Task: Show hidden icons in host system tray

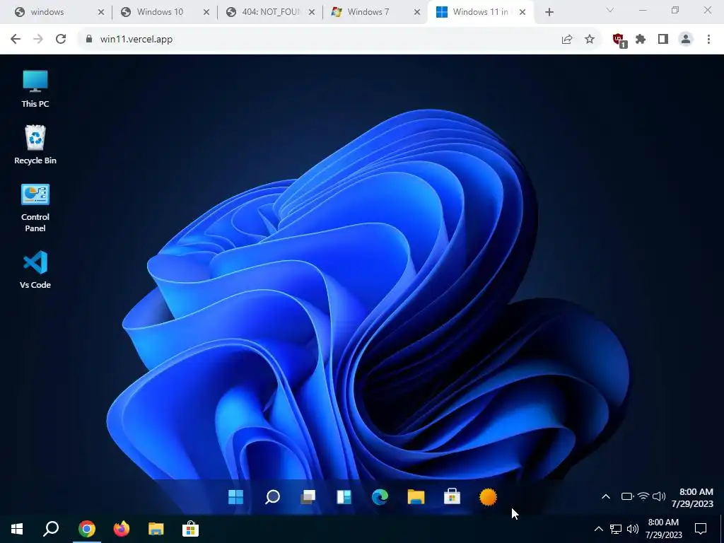Action: tap(598, 529)
